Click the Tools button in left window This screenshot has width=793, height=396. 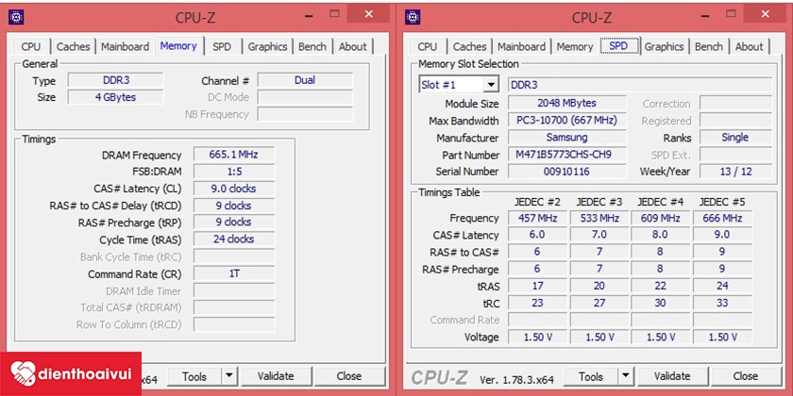coord(194,376)
